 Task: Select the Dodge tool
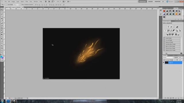pyautogui.click(x=2, y=39)
